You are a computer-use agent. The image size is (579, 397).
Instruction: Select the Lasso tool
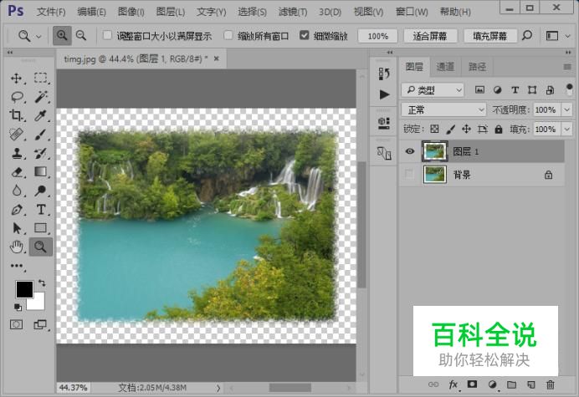pos(17,97)
